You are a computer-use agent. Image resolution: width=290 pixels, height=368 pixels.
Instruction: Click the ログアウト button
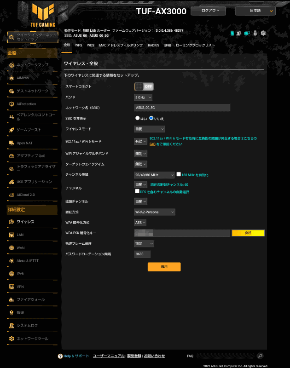pyautogui.click(x=208, y=11)
